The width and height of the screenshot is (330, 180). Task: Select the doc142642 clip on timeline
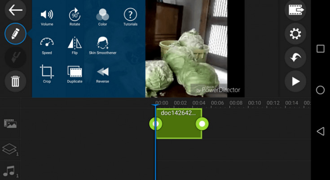point(179,126)
